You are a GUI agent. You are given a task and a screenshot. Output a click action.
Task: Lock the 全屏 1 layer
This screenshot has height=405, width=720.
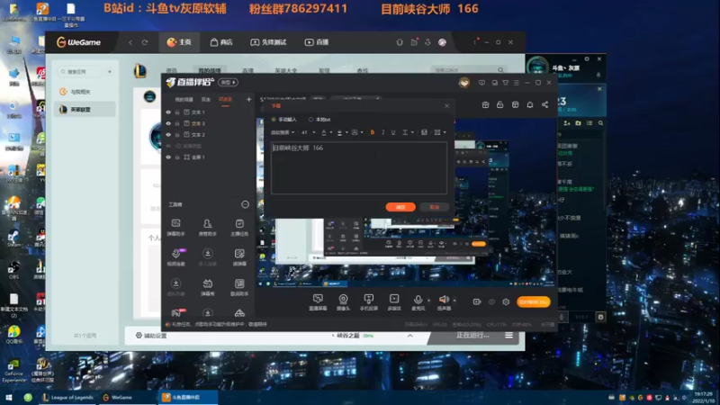coord(177,157)
